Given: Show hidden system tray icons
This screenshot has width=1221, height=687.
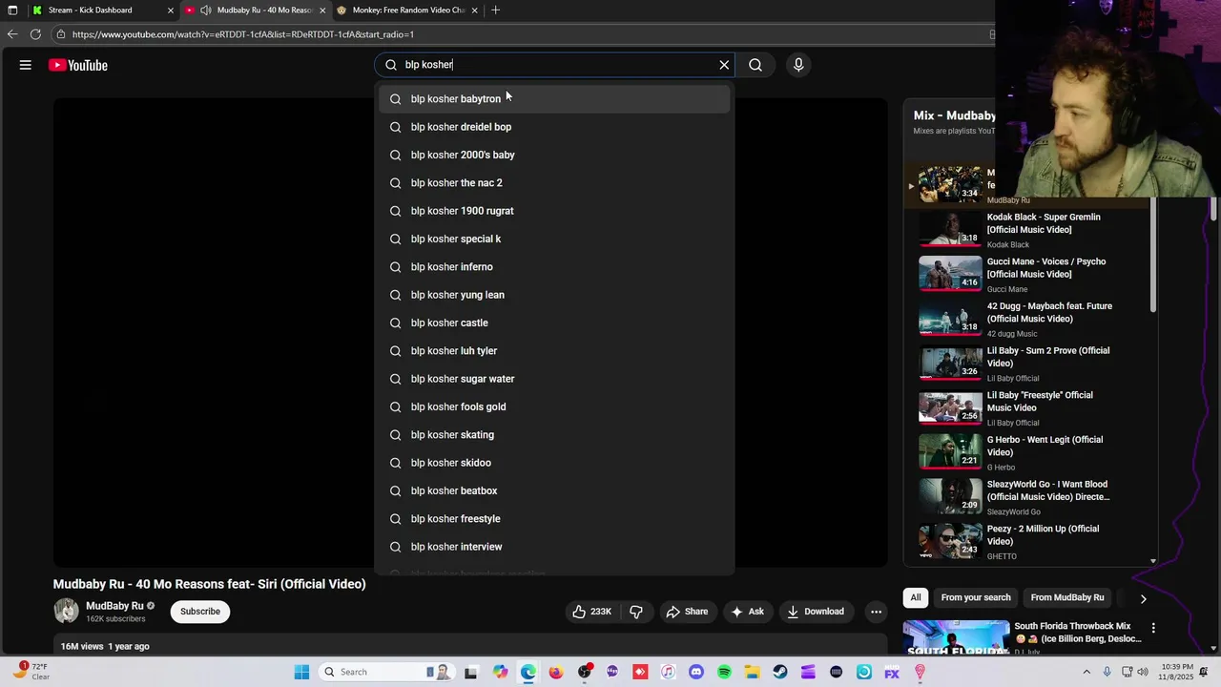Looking at the screenshot, I should (x=1086, y=672).
